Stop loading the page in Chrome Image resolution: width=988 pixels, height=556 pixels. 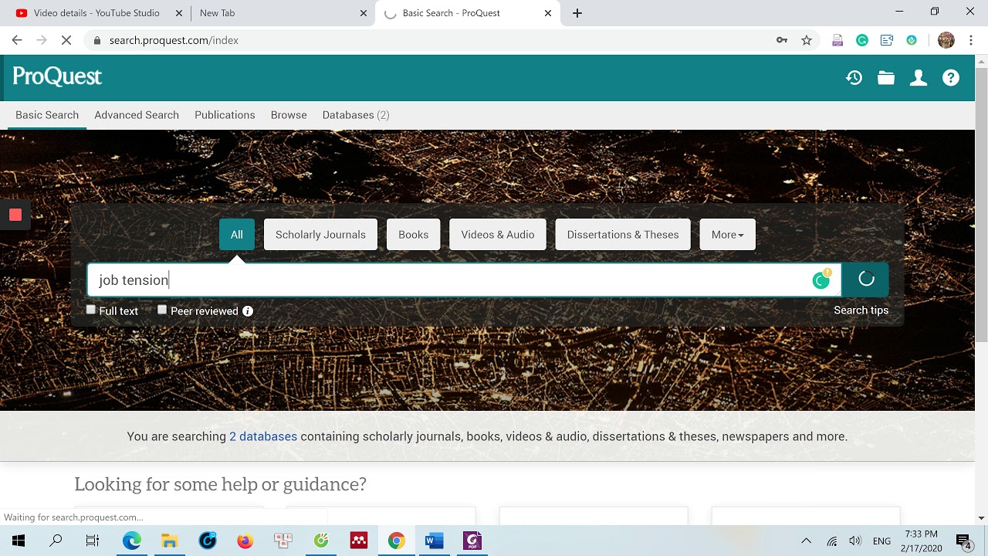click(x=66, y=40)
